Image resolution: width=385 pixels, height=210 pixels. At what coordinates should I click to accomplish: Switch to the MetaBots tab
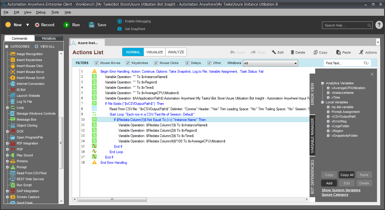pos(49,38)
